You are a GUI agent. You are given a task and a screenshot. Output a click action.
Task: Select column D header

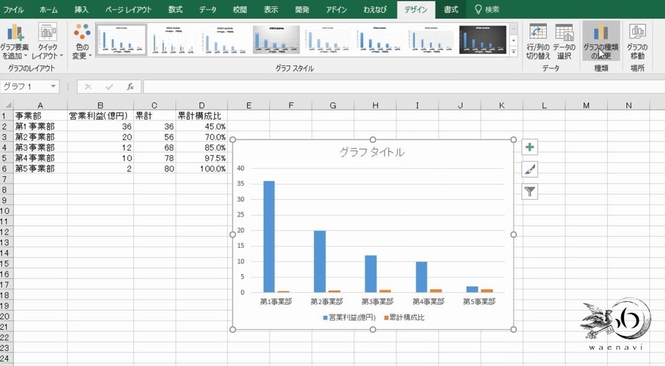coord(201,105)
